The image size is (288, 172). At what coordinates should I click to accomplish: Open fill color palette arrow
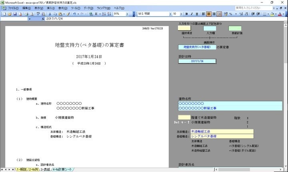276,14
